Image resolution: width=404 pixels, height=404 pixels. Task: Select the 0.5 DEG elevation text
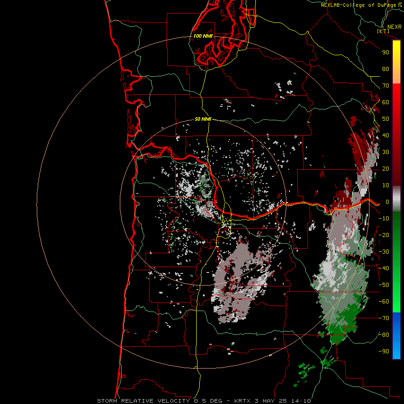tap(208, 401)
